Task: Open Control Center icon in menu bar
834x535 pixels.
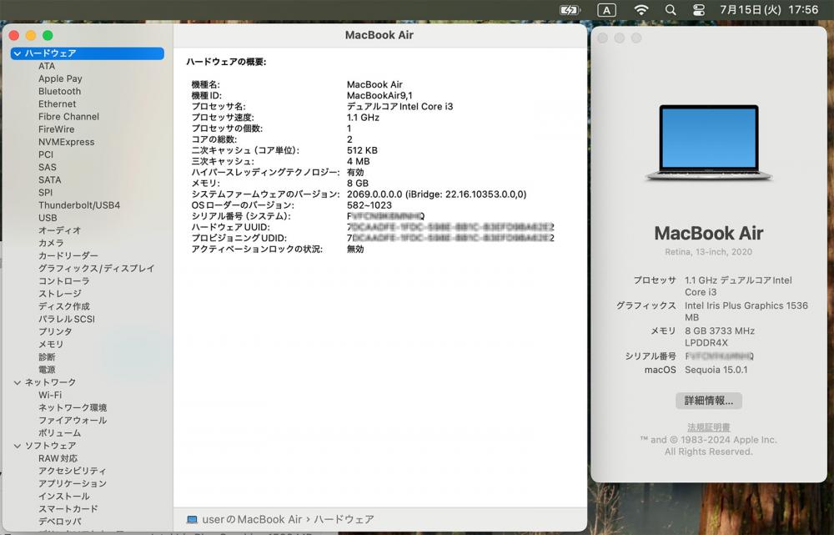Action: pos(699,10)
